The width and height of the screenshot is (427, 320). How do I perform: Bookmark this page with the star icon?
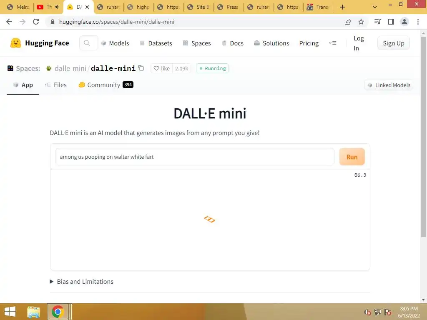tap(361, 22)
